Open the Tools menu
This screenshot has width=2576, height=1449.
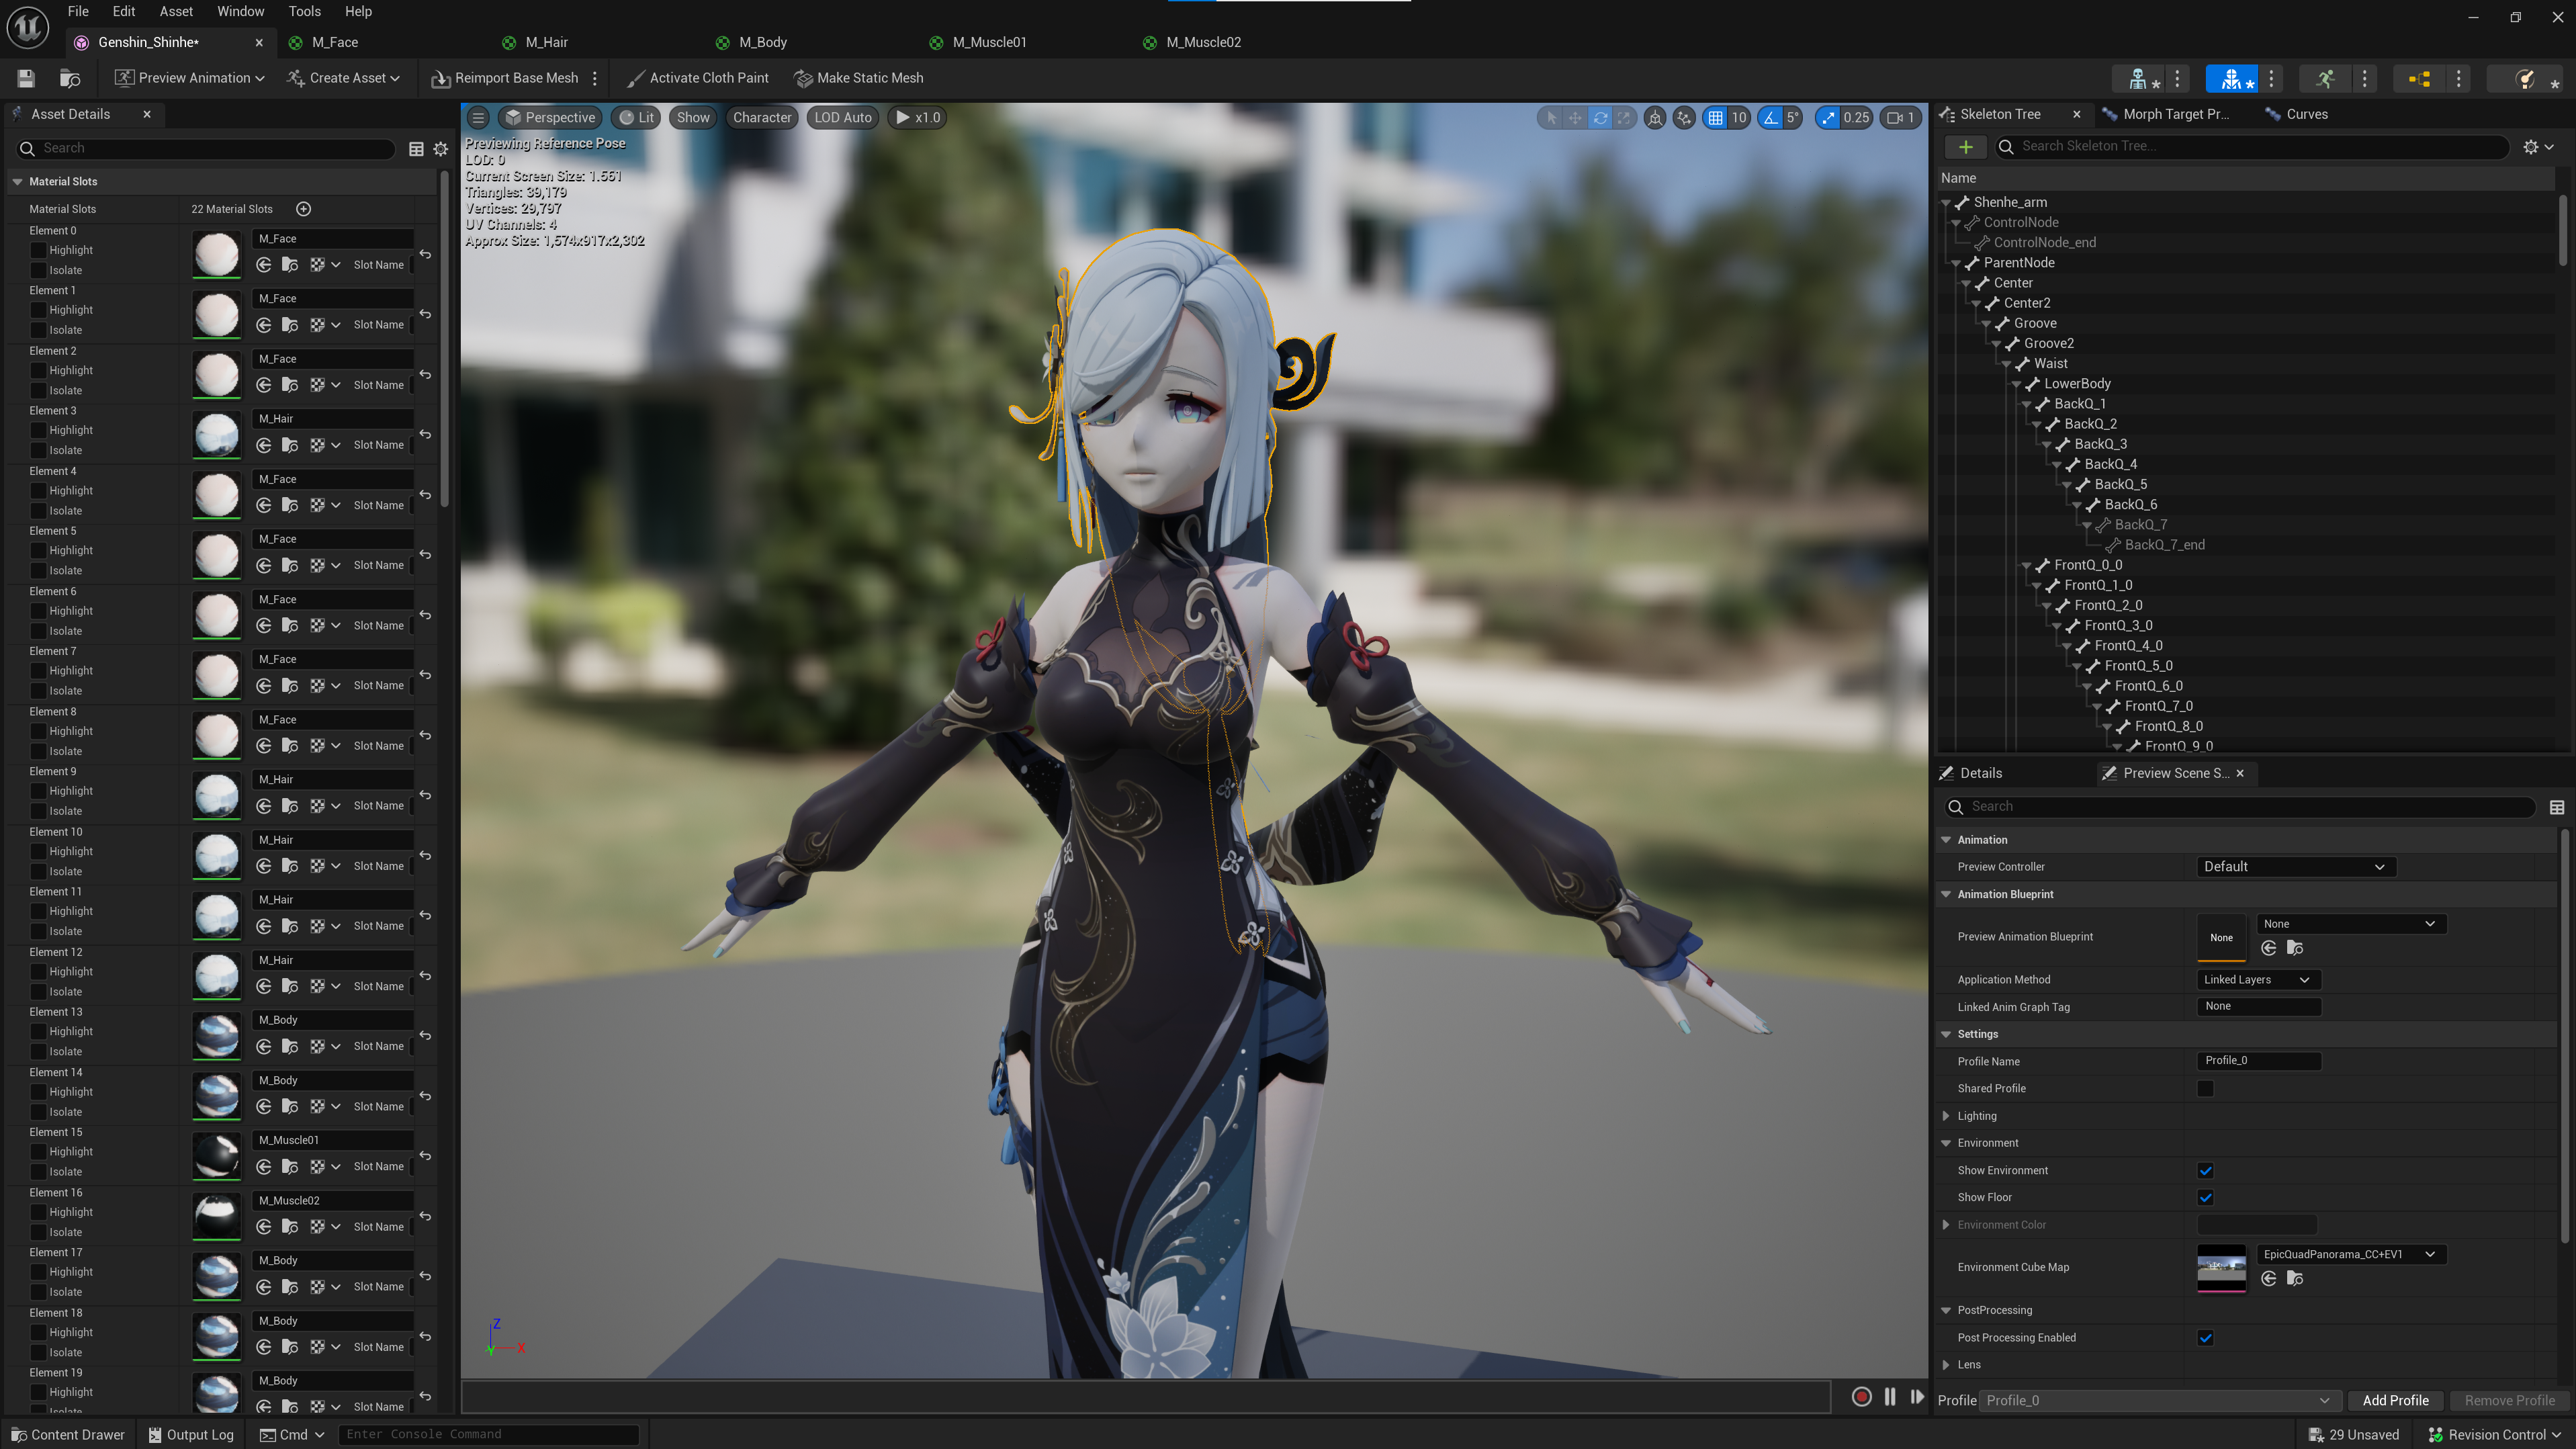[304, 11]
